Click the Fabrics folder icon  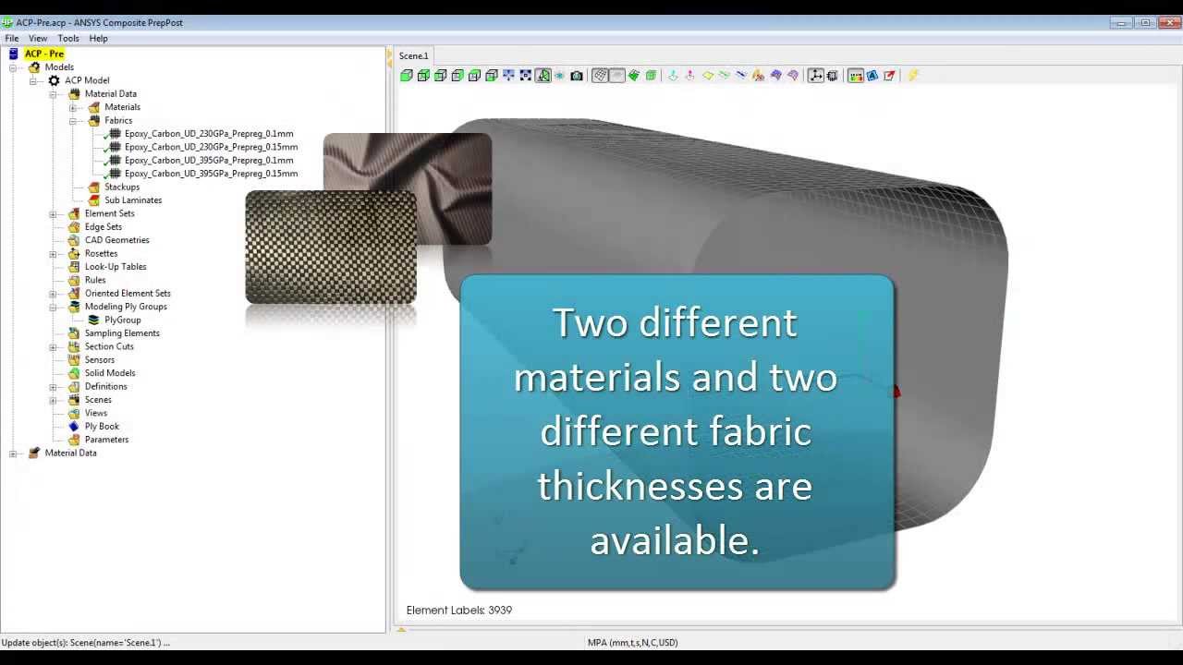click(x=93, y=121)
